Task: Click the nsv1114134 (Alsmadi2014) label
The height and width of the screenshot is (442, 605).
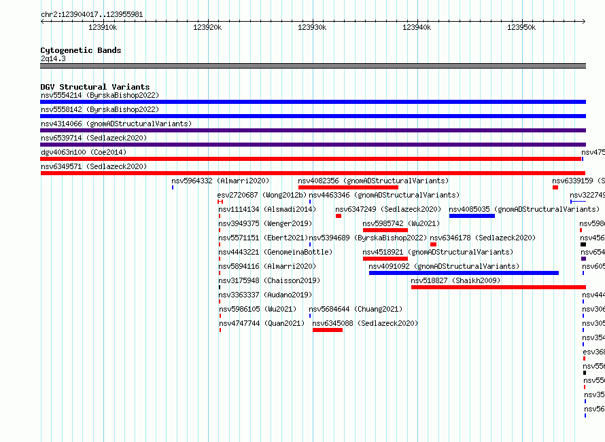Action: [267, 209]
